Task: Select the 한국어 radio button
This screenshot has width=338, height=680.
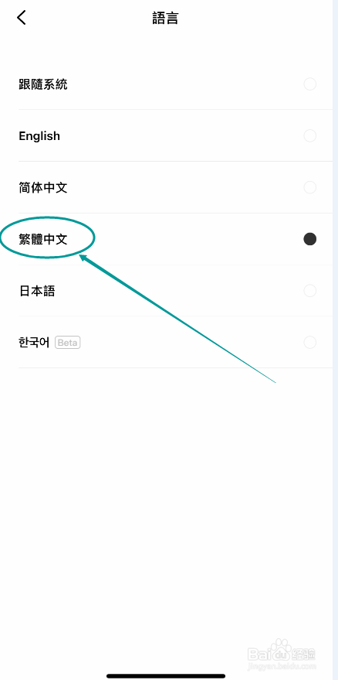Action: (x=310, y=342)
